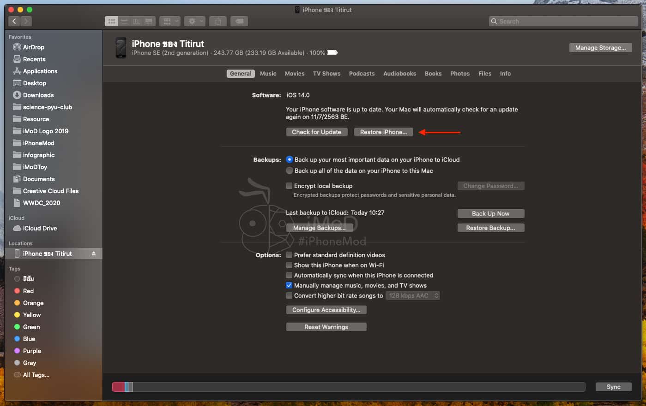Screen dimensions: 646x406
Task: Click the back navigation arrow in toolbar
Action: pos(14,21)
